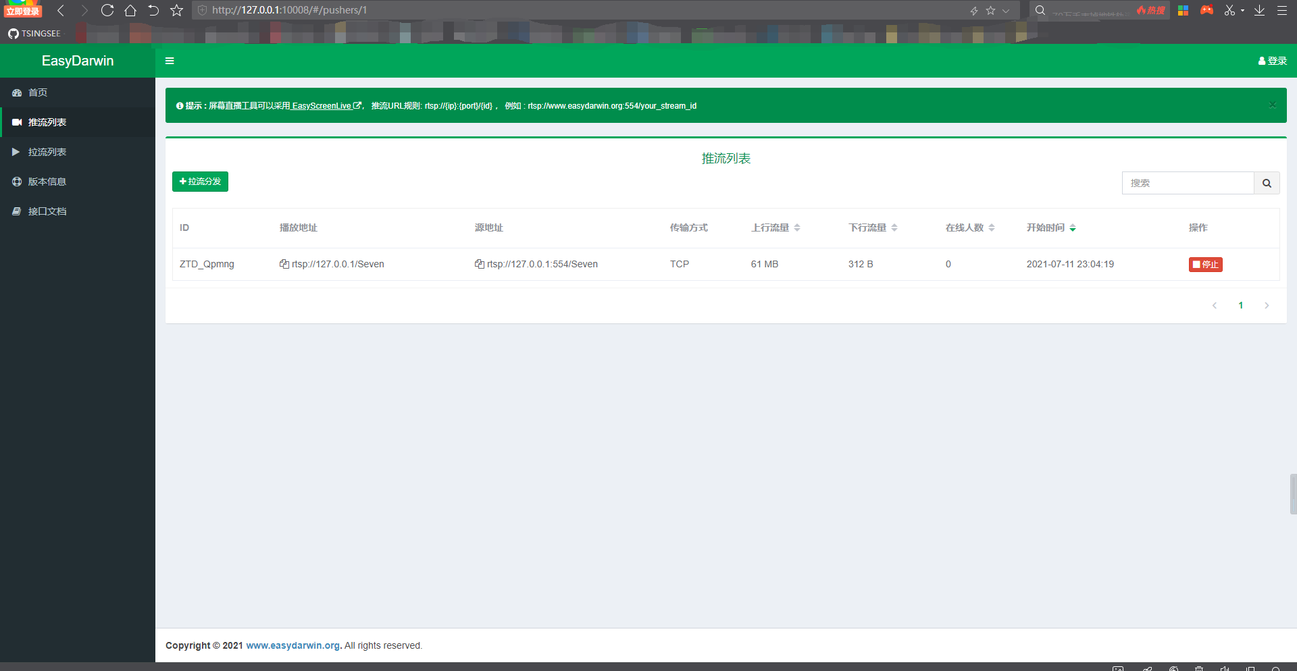Dismiss the green tip banner
The width and height of the screenshot is (1297, 671).
coord(1272,105)
